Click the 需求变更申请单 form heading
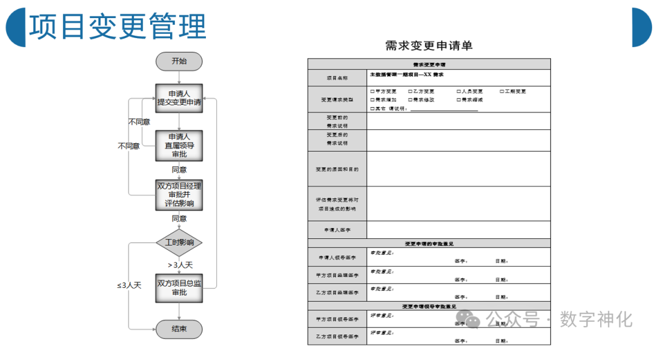This screenshot has width=654, height=346. point(429,45)
